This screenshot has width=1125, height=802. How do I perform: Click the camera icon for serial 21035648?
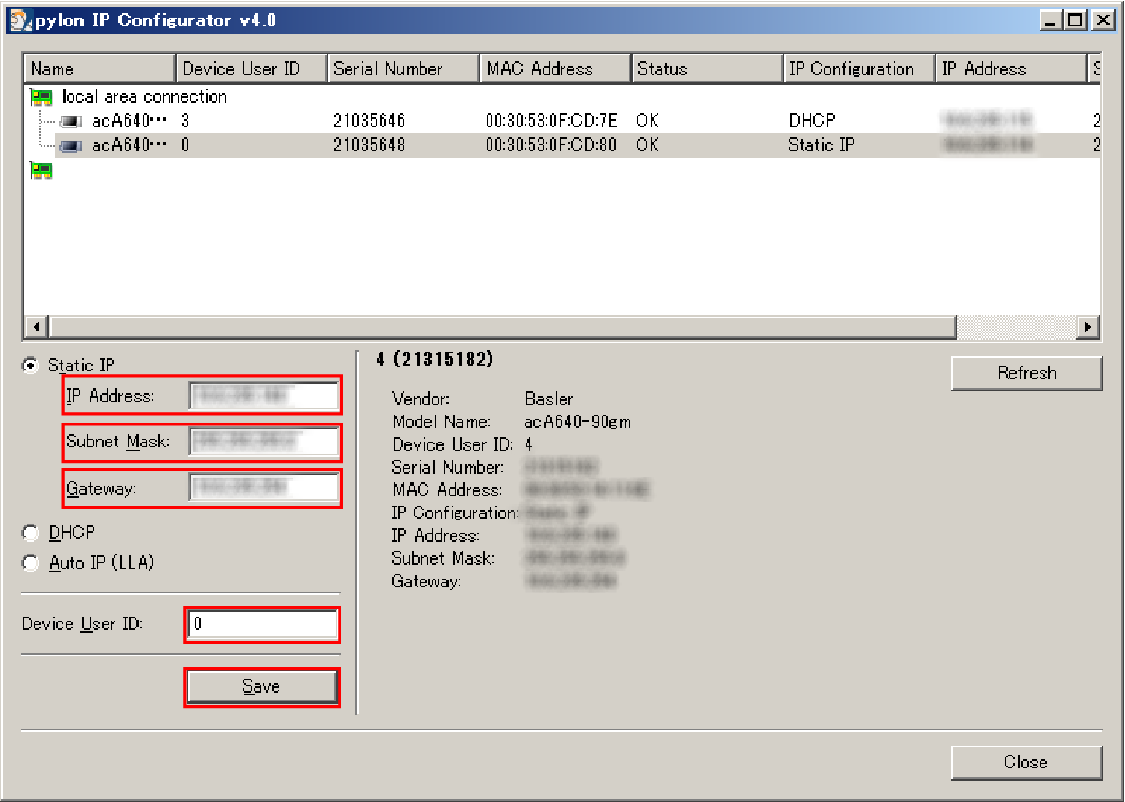coord(70,146)
